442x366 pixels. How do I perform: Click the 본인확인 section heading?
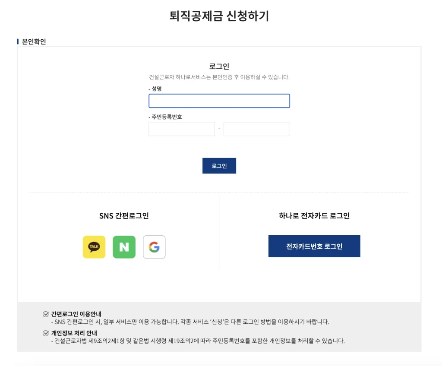[34, 41]
